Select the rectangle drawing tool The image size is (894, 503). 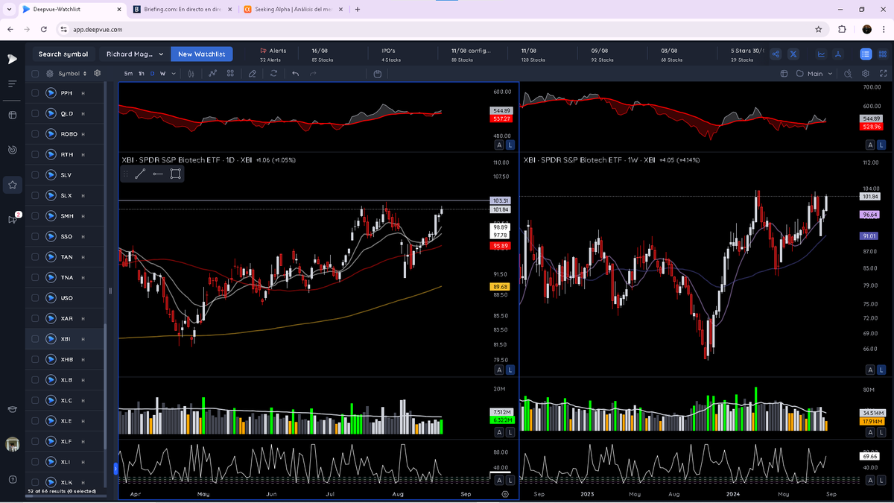[176, 174]
